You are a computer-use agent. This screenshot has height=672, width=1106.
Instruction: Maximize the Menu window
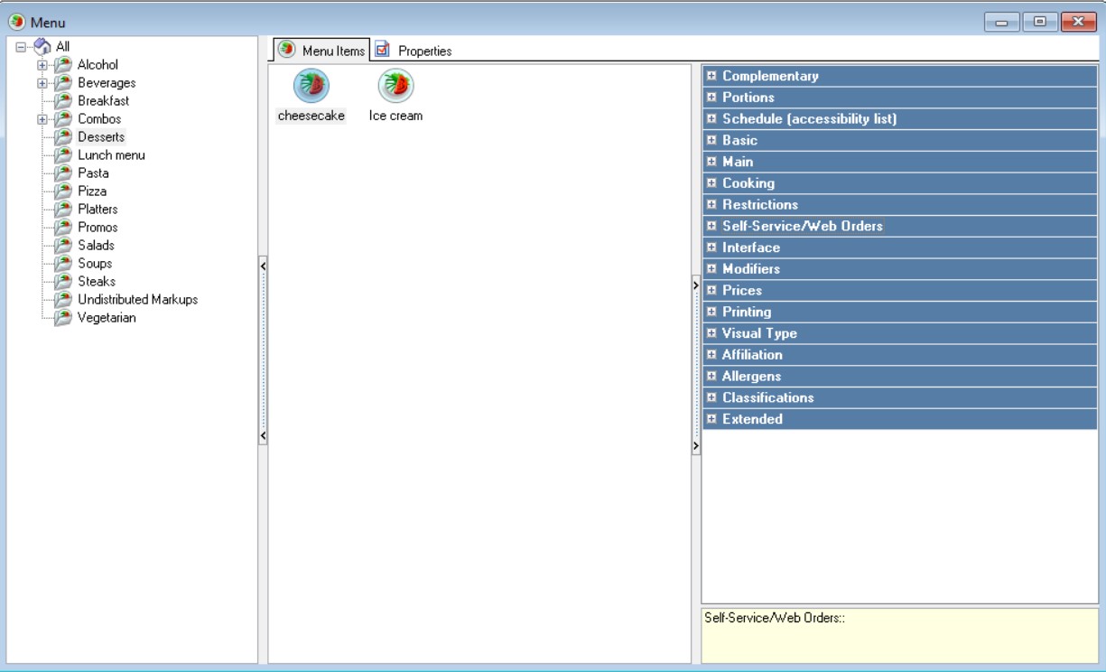point(1039,22)
